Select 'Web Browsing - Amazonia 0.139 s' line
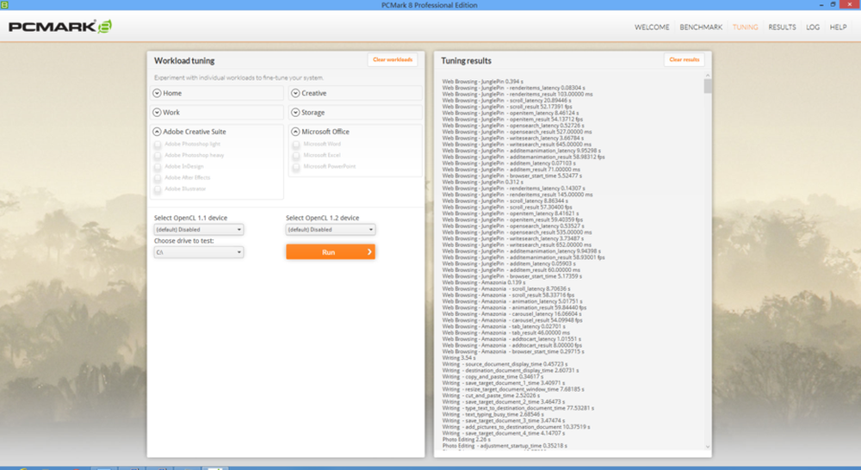 coord(483,282)
